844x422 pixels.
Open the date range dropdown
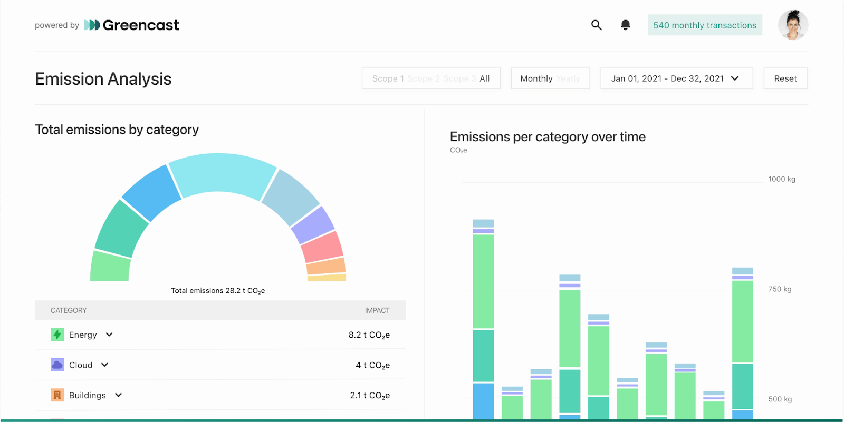click(x=676, y=78)
